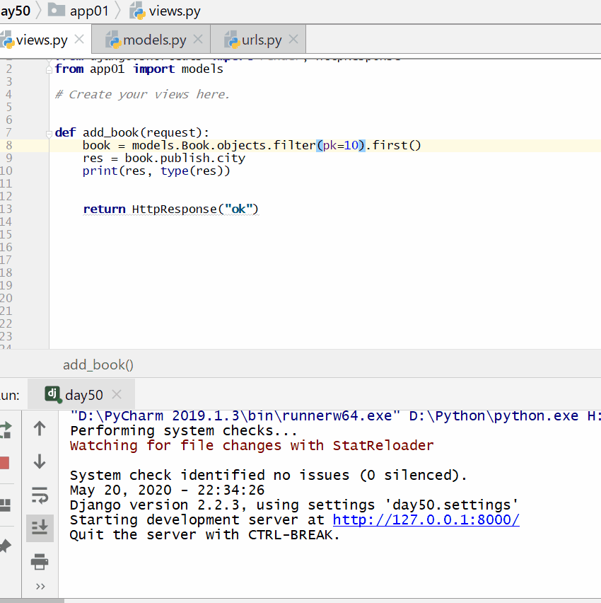This screenshot has height=603, width=601.
Task: Click the Down the Stack Trace arrow
Action: [x=40, y=462]
